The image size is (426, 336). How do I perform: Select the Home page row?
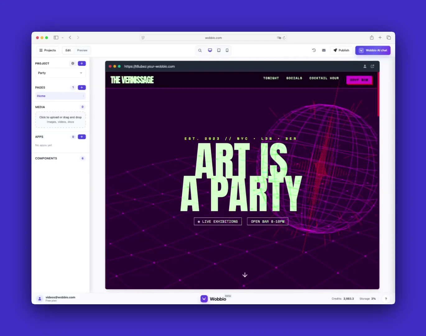point(60,96)
